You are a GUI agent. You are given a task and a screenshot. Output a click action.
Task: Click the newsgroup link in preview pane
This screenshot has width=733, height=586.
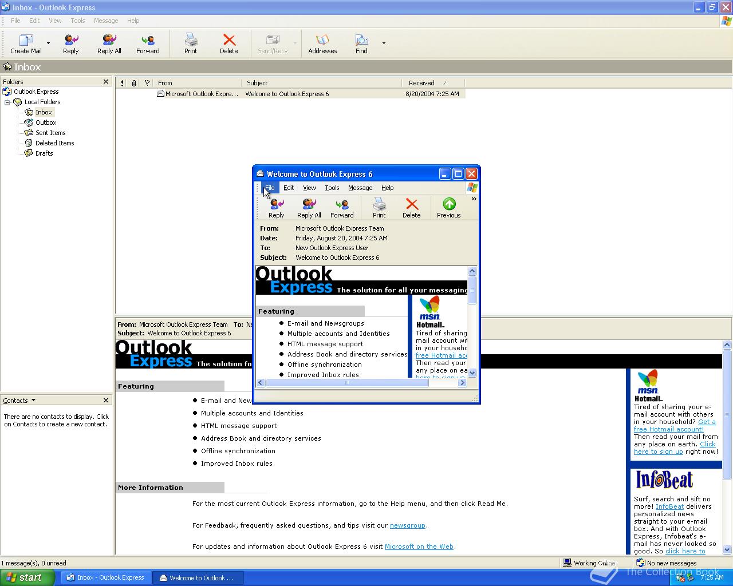407,525
